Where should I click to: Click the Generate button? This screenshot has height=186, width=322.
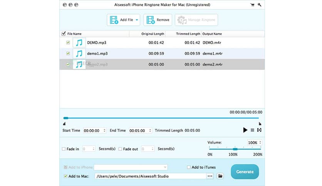pyautogui.click(x=245, y=172)
